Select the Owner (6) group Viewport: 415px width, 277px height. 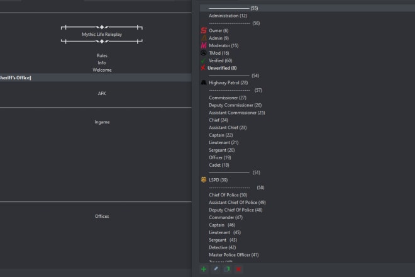coord(219,30)
